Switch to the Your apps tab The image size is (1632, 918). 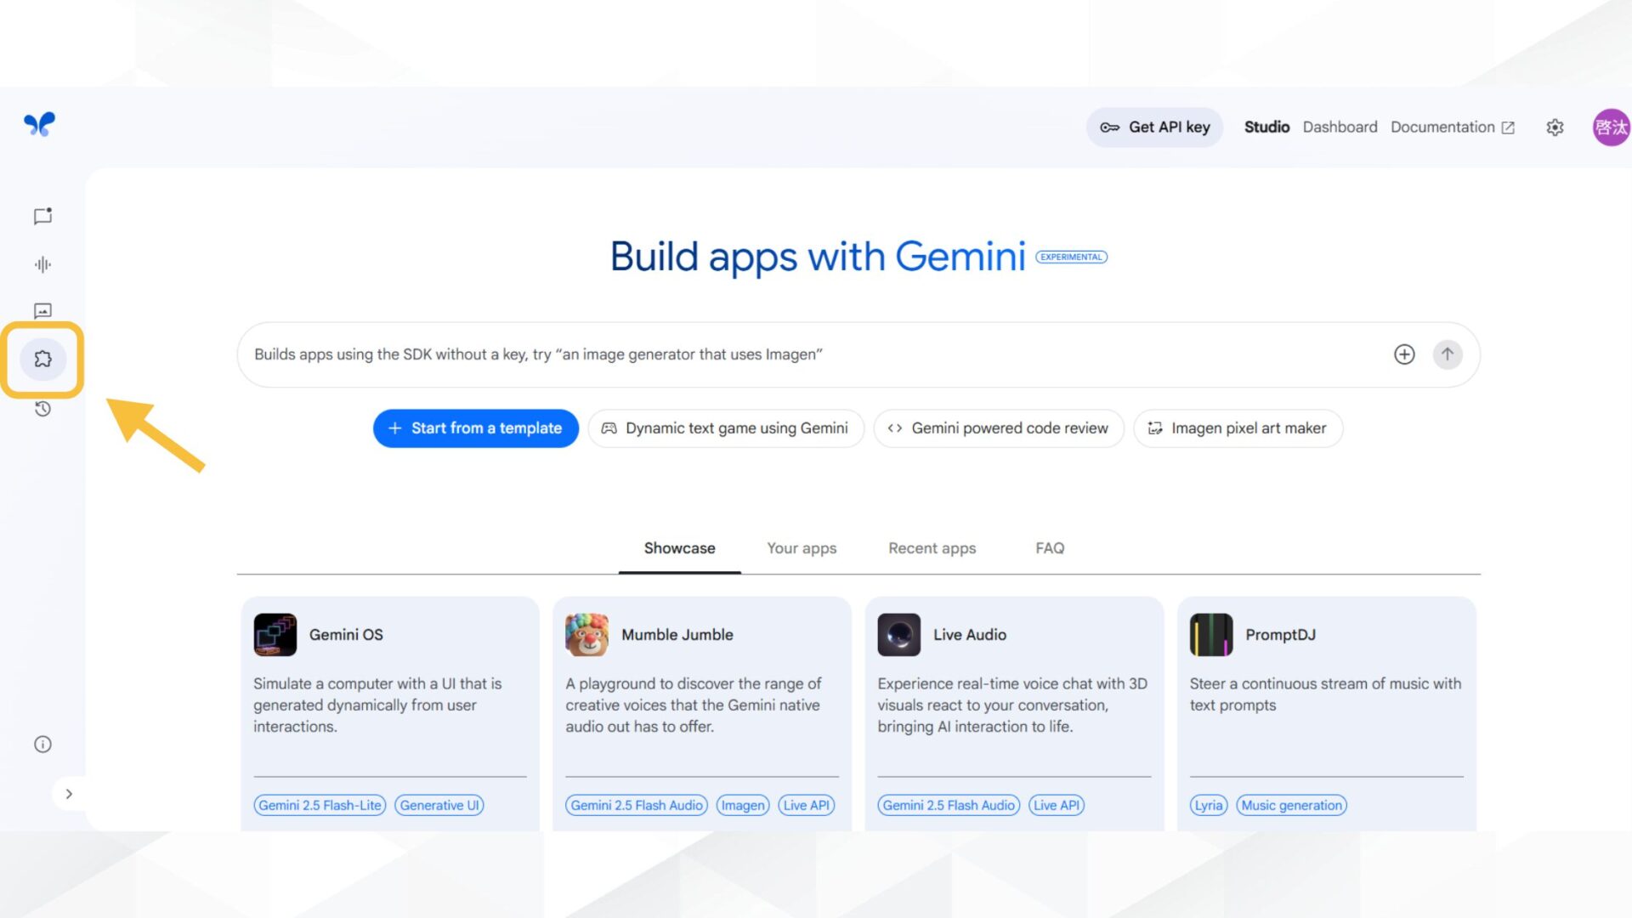click(801, 548)
